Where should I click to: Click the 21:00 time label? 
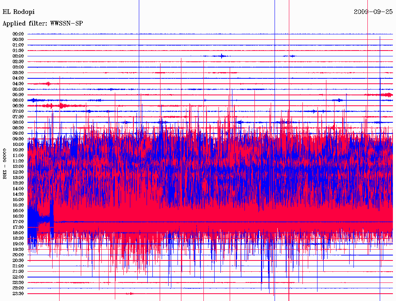point(18,266)
